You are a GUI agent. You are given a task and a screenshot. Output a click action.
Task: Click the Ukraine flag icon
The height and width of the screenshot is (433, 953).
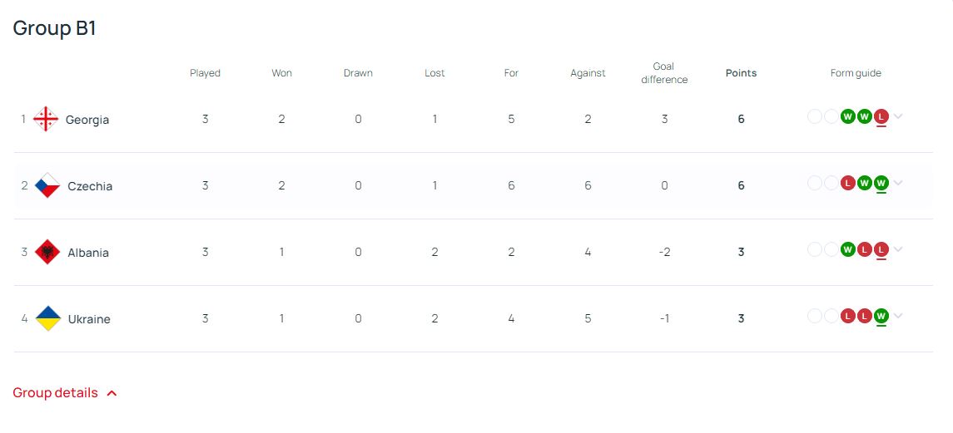(47, 318)
